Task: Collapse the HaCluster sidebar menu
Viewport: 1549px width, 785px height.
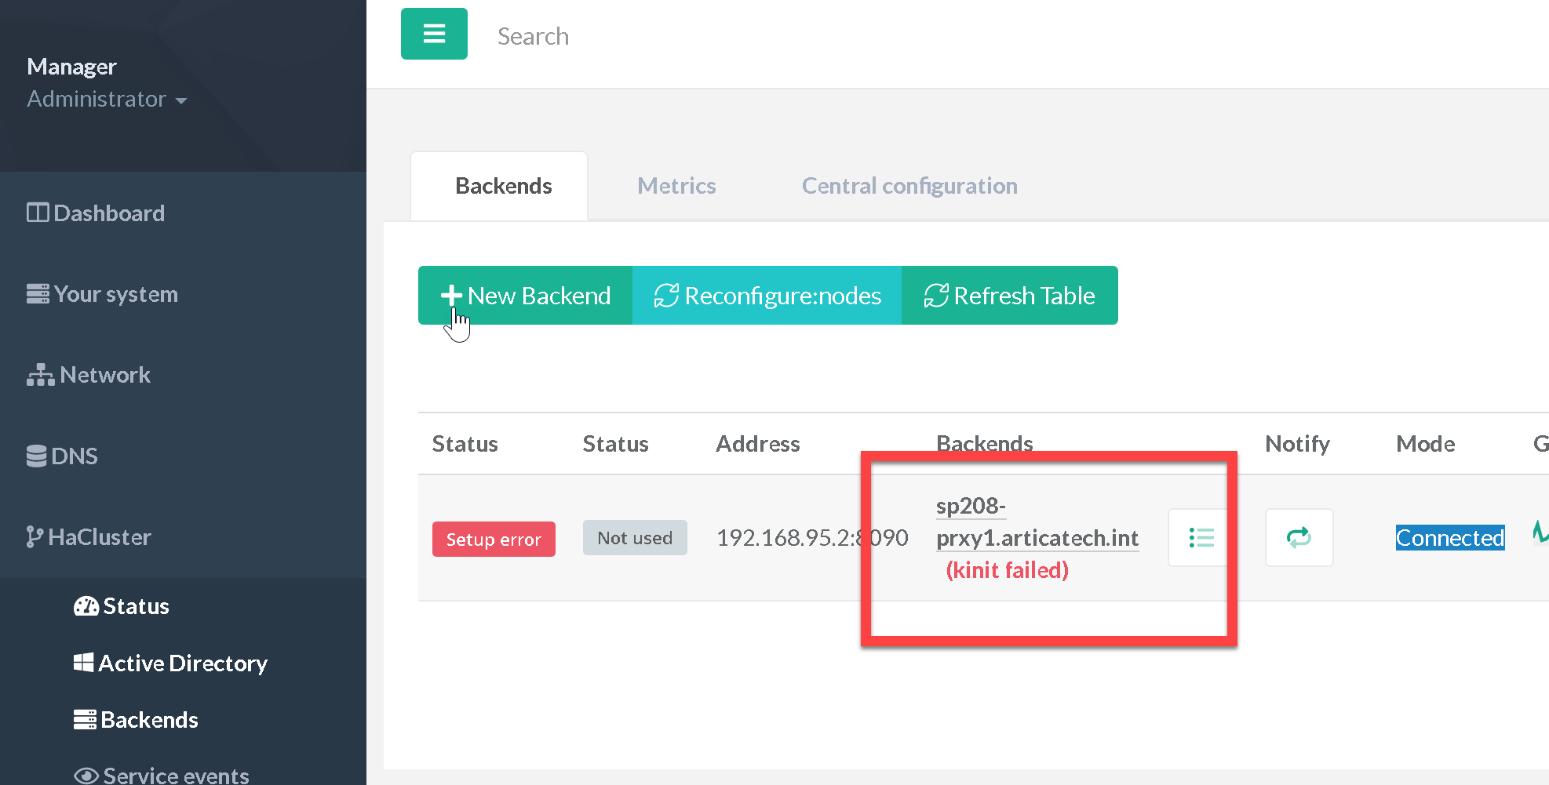Action: [89, 537]
